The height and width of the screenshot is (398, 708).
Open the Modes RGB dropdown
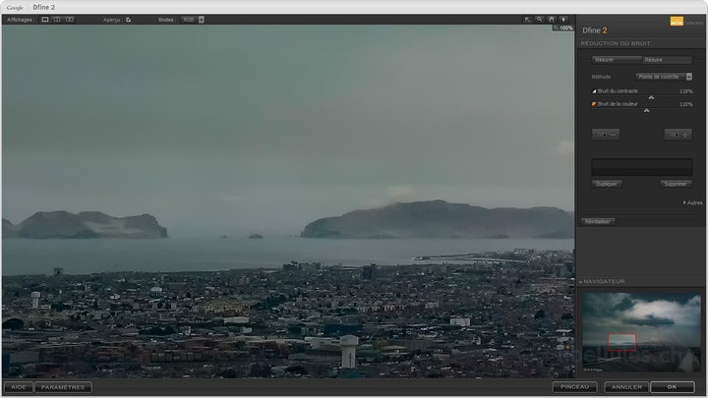[193, 20]
